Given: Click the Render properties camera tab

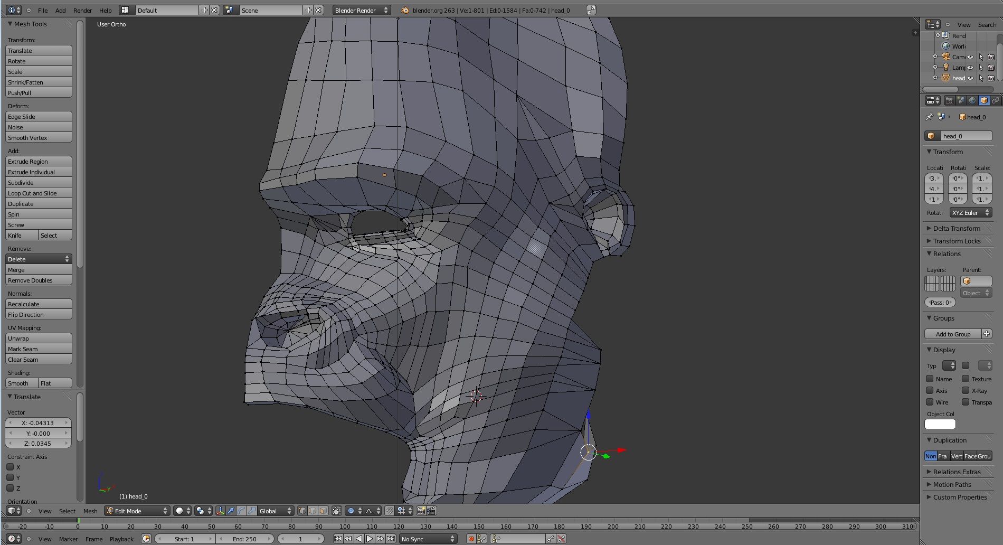Looking at the screenshot, I should click(949, 100).
